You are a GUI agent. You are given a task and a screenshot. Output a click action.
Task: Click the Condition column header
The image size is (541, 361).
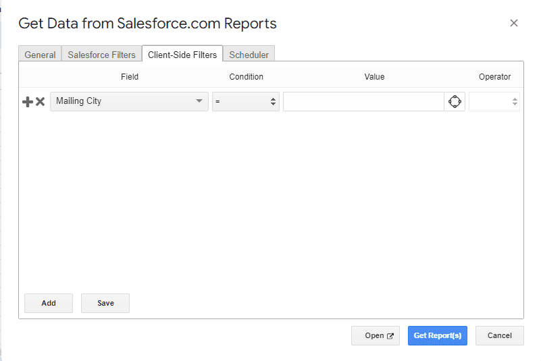click(x=246, y=77)
